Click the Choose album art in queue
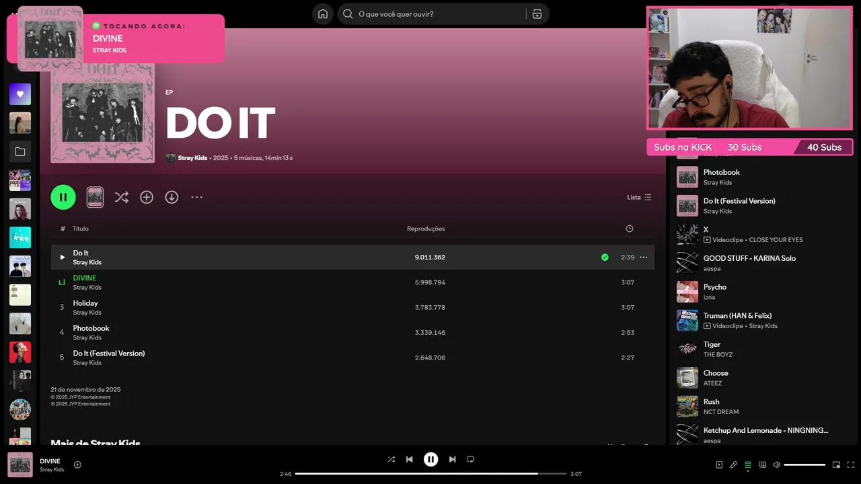Screen dimensions: 861x484 pyautogui.click(x=687, y=378)
